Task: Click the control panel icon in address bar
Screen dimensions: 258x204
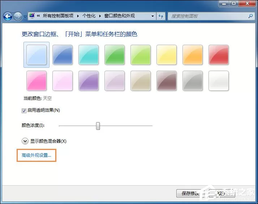Action: 32,16
